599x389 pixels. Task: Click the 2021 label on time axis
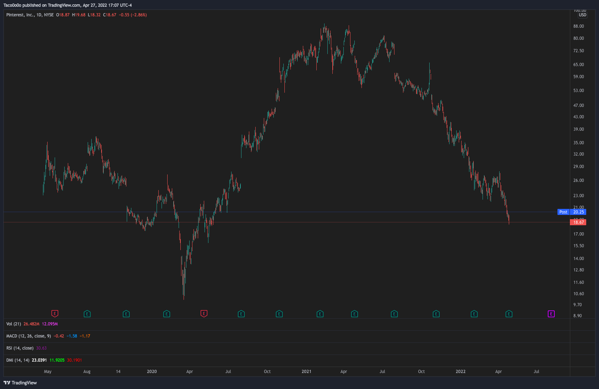point(306,372)
